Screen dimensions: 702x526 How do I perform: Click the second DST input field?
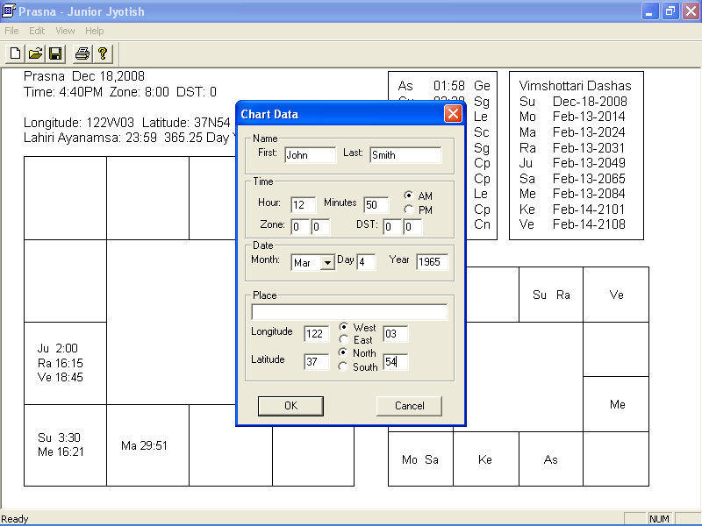[x=412, y=227]
